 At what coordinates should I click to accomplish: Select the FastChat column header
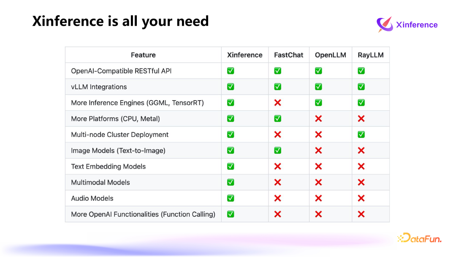pyautogui.click(x=289, y=55)
